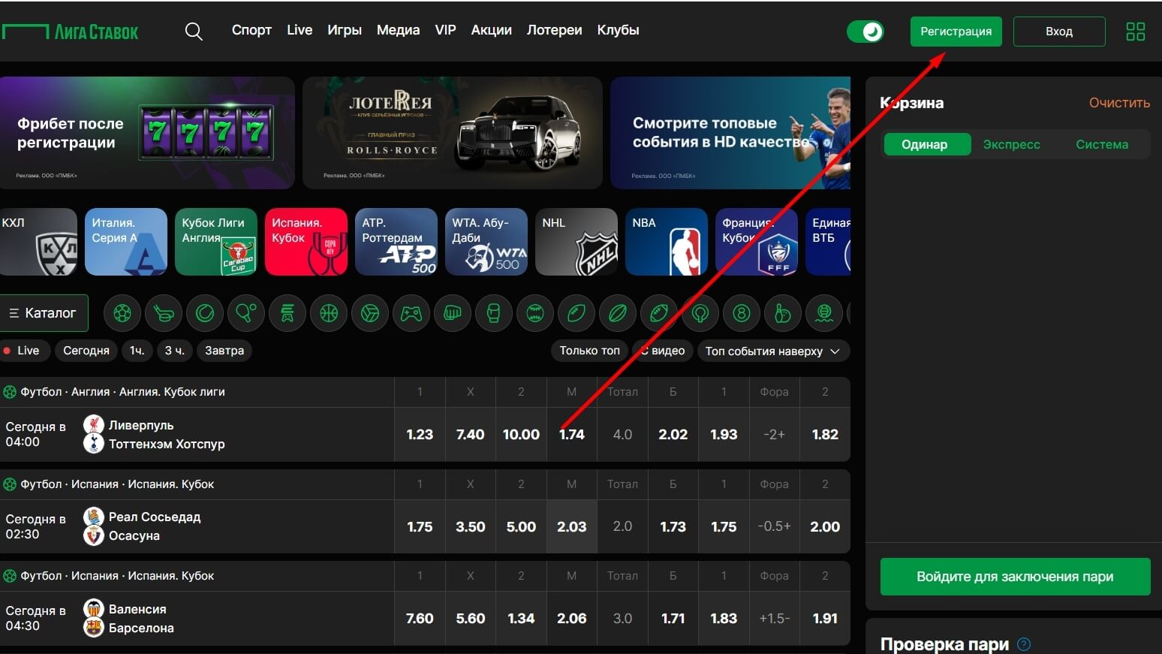
Task: Open the Live menu item
Action: [x=300, y=30]
